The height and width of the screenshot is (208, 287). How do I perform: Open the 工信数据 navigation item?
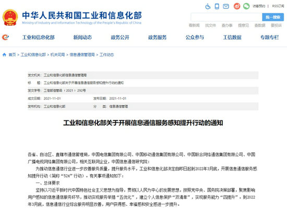[x=232, y=38]
